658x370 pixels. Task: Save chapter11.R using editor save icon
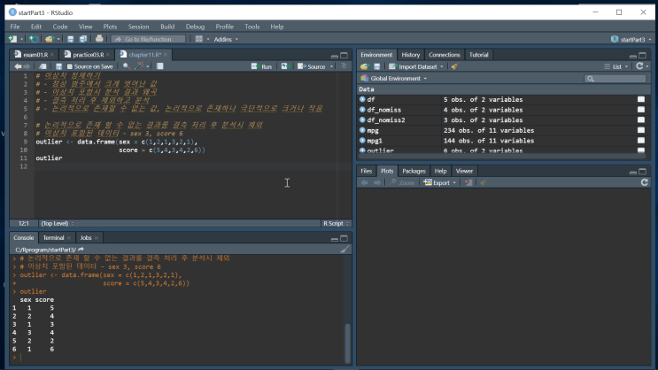click(x=58, y=66)
